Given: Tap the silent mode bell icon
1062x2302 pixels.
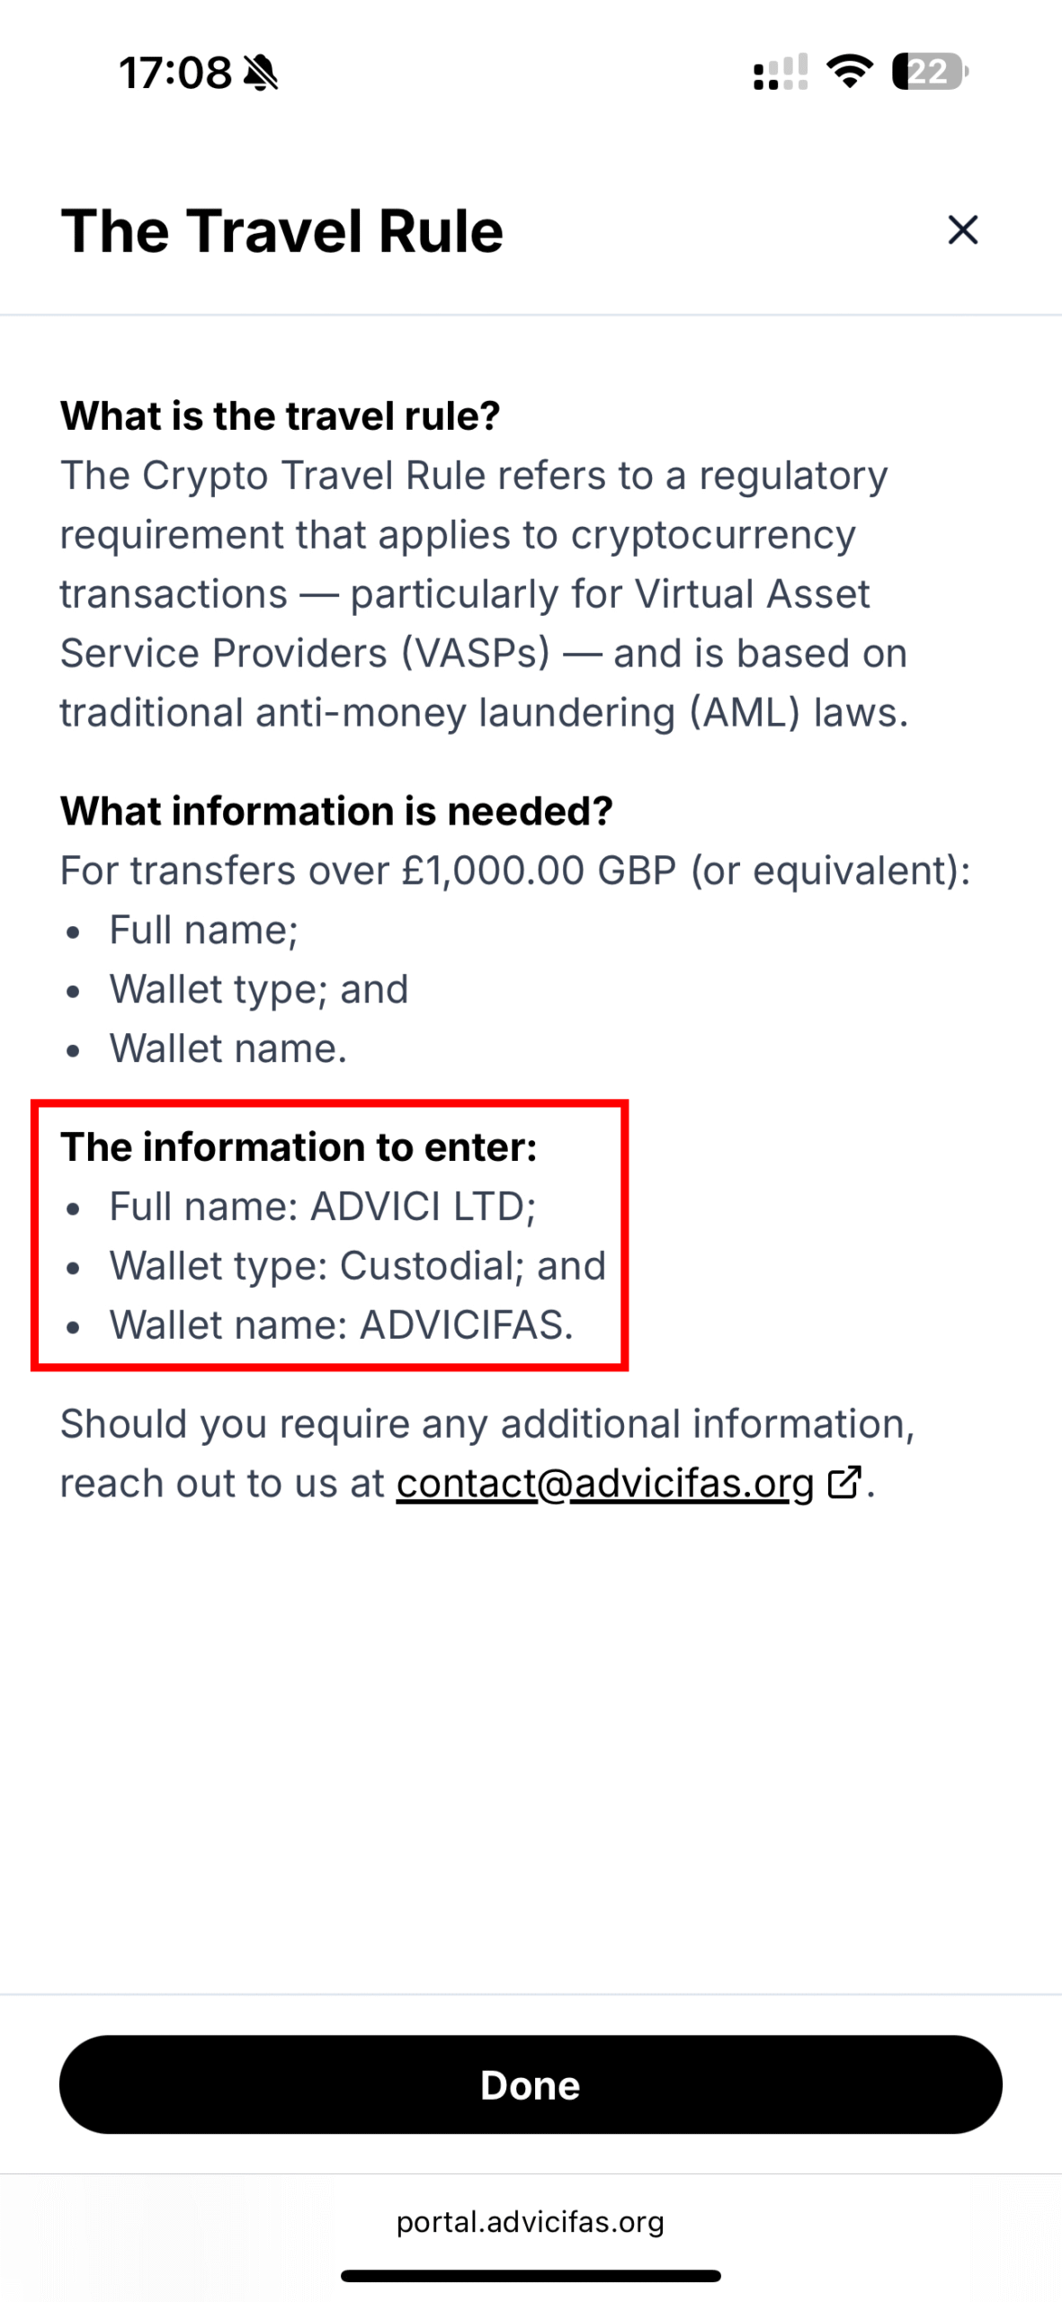Looking at the screenshot, I should 261,72.
